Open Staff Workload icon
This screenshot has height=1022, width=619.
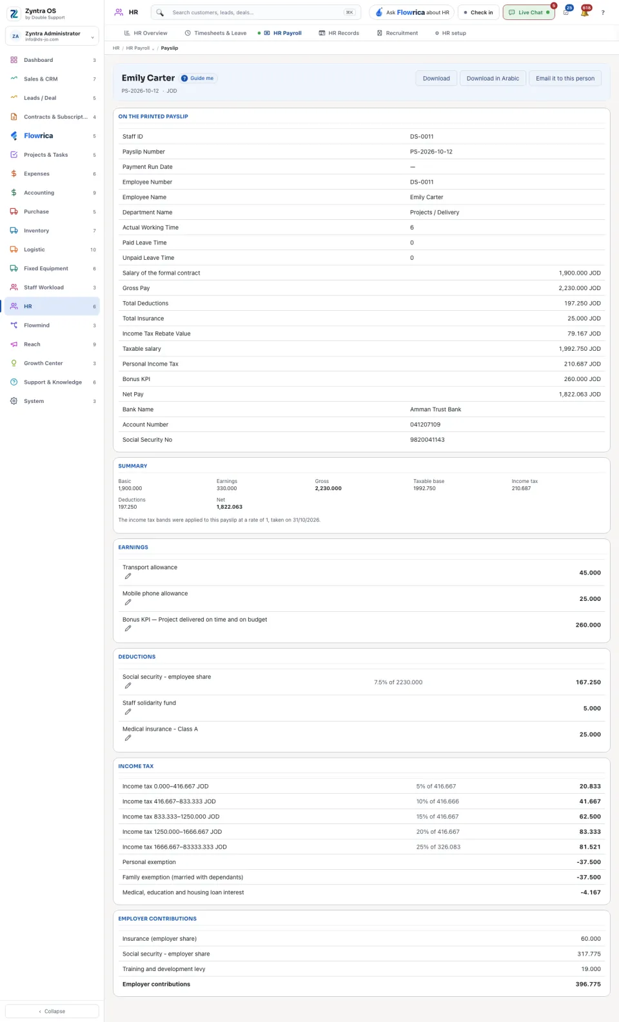pos(14,288)
